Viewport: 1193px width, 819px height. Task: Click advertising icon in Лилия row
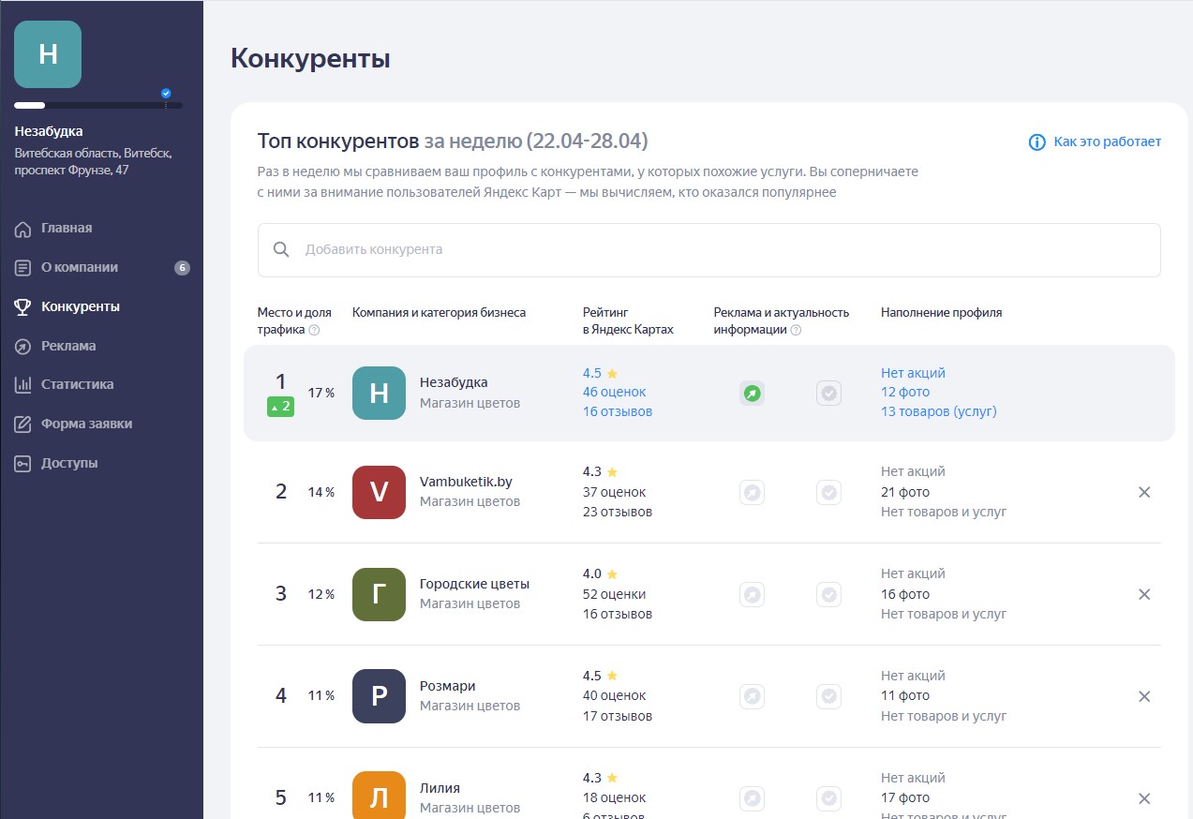click(x=752, y=798)
